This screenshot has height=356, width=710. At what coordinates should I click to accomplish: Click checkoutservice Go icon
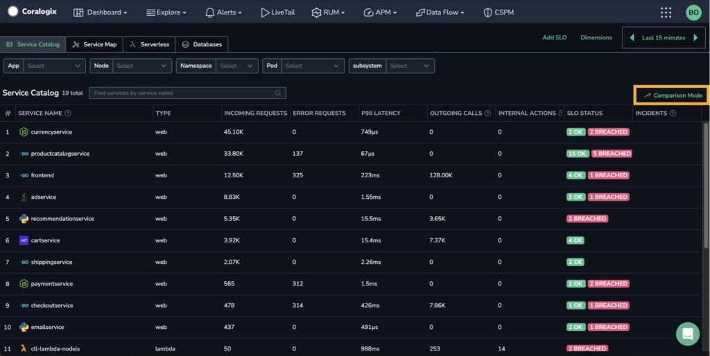[x=24, y=306]
